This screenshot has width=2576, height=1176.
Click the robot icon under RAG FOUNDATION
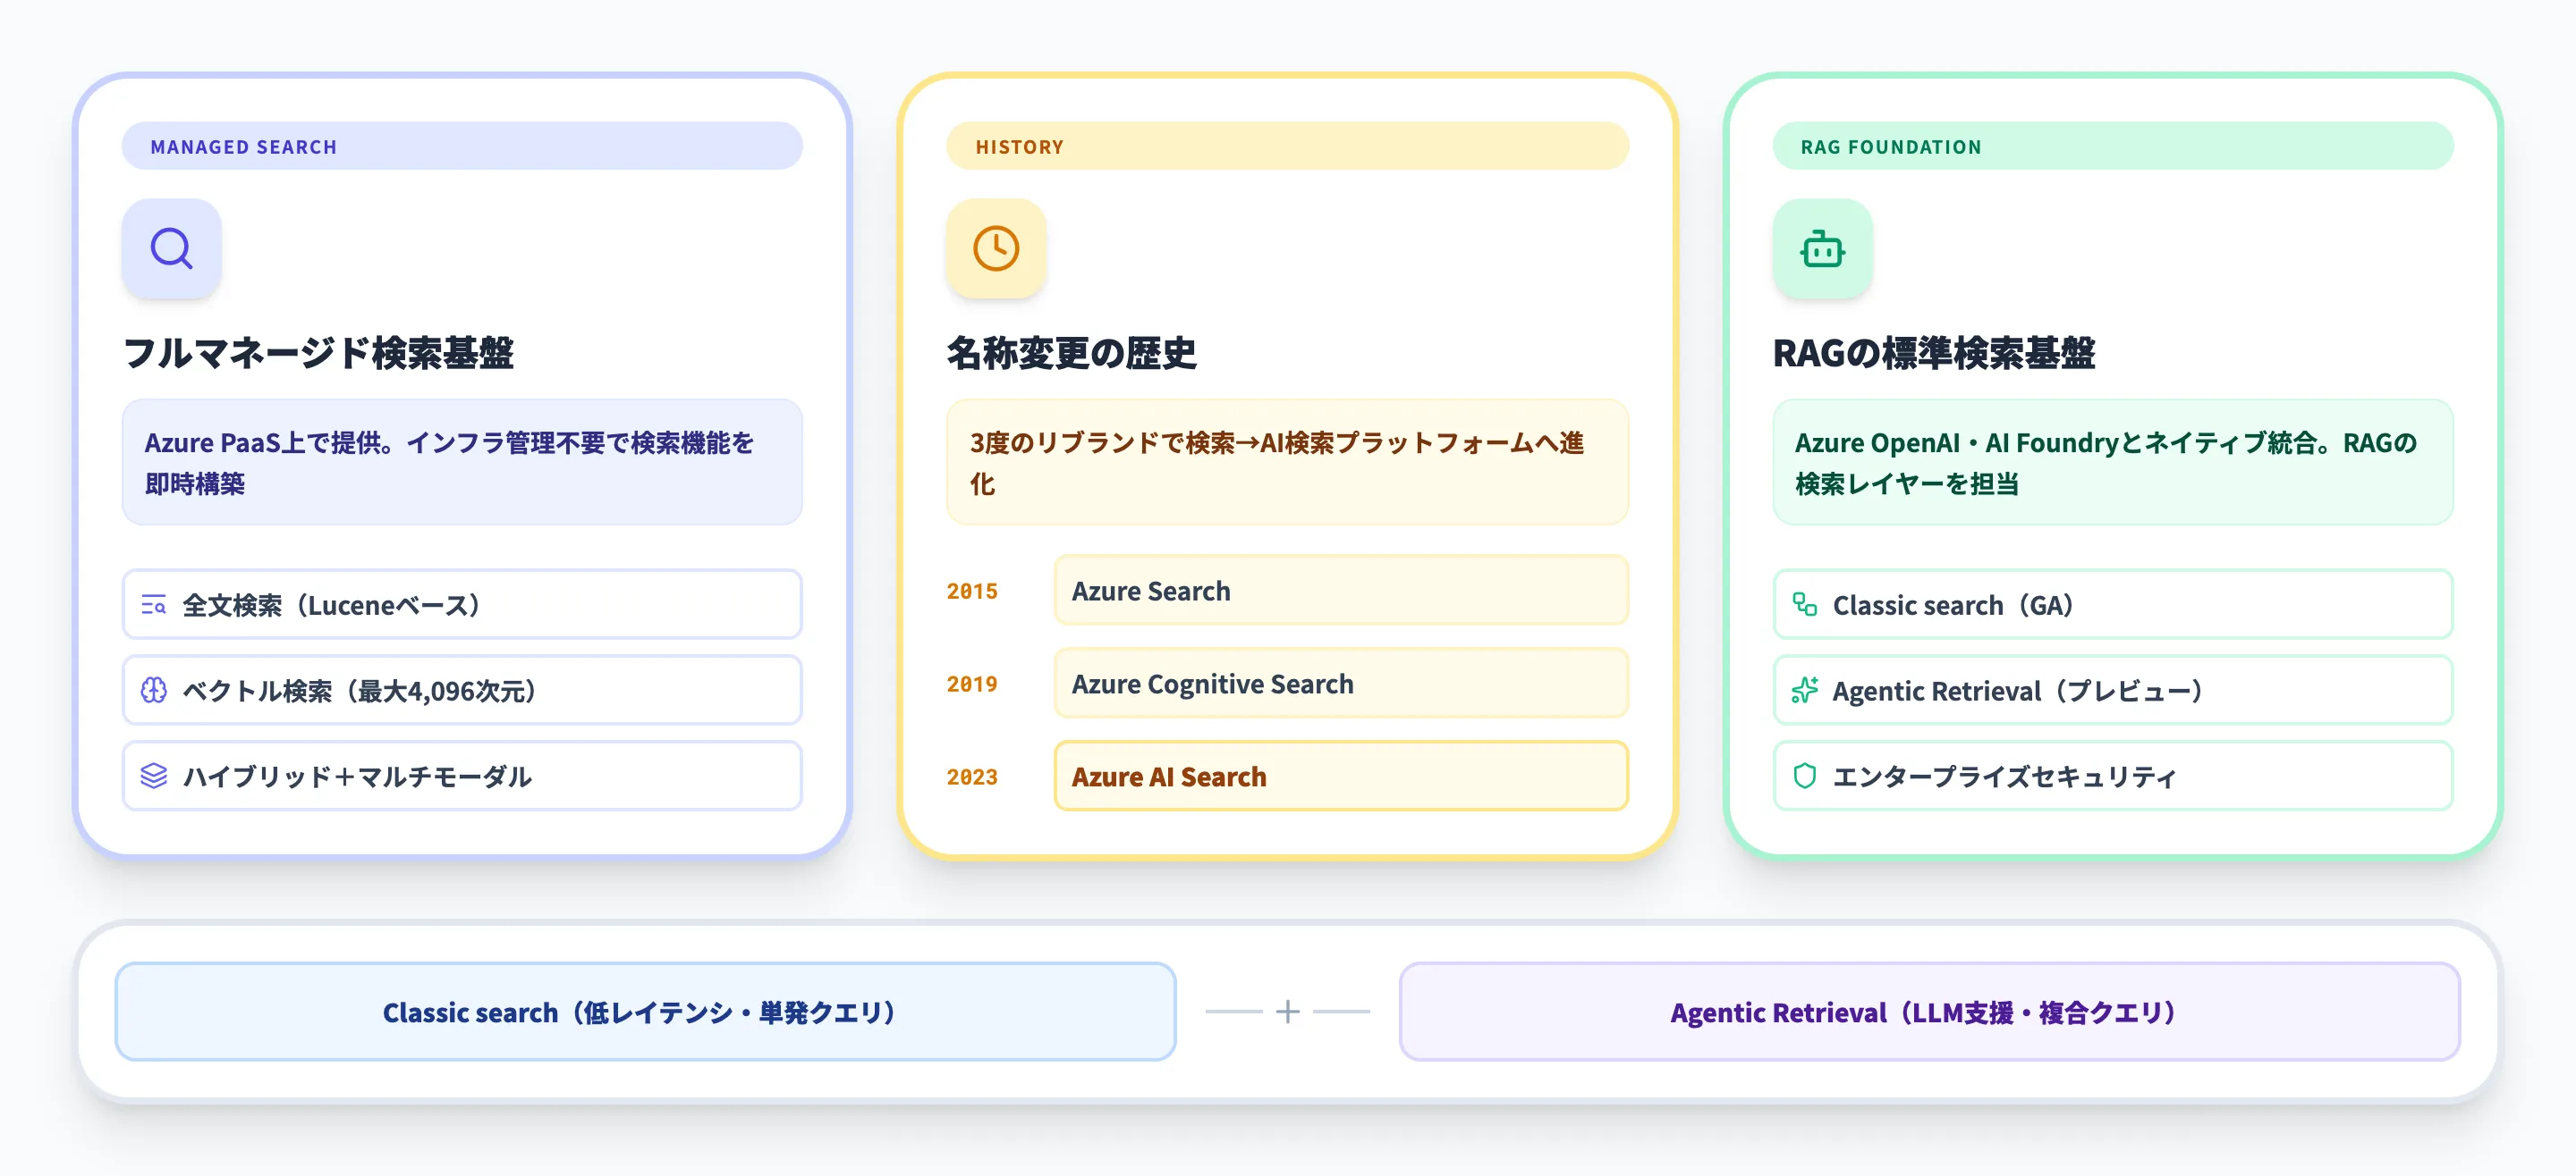pos(1821,248)
